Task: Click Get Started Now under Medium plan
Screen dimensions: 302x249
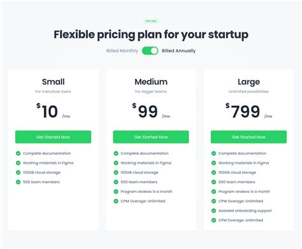Action: point(151,137)
